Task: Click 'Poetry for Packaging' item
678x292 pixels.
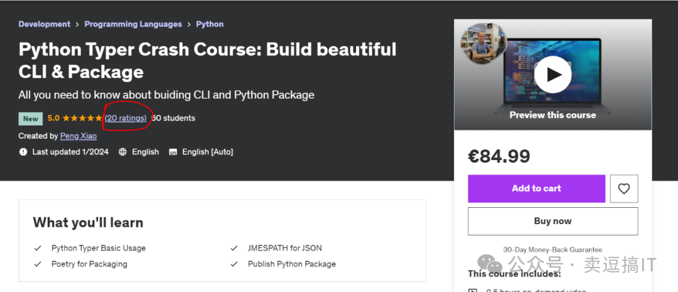Action: (89, 264)
